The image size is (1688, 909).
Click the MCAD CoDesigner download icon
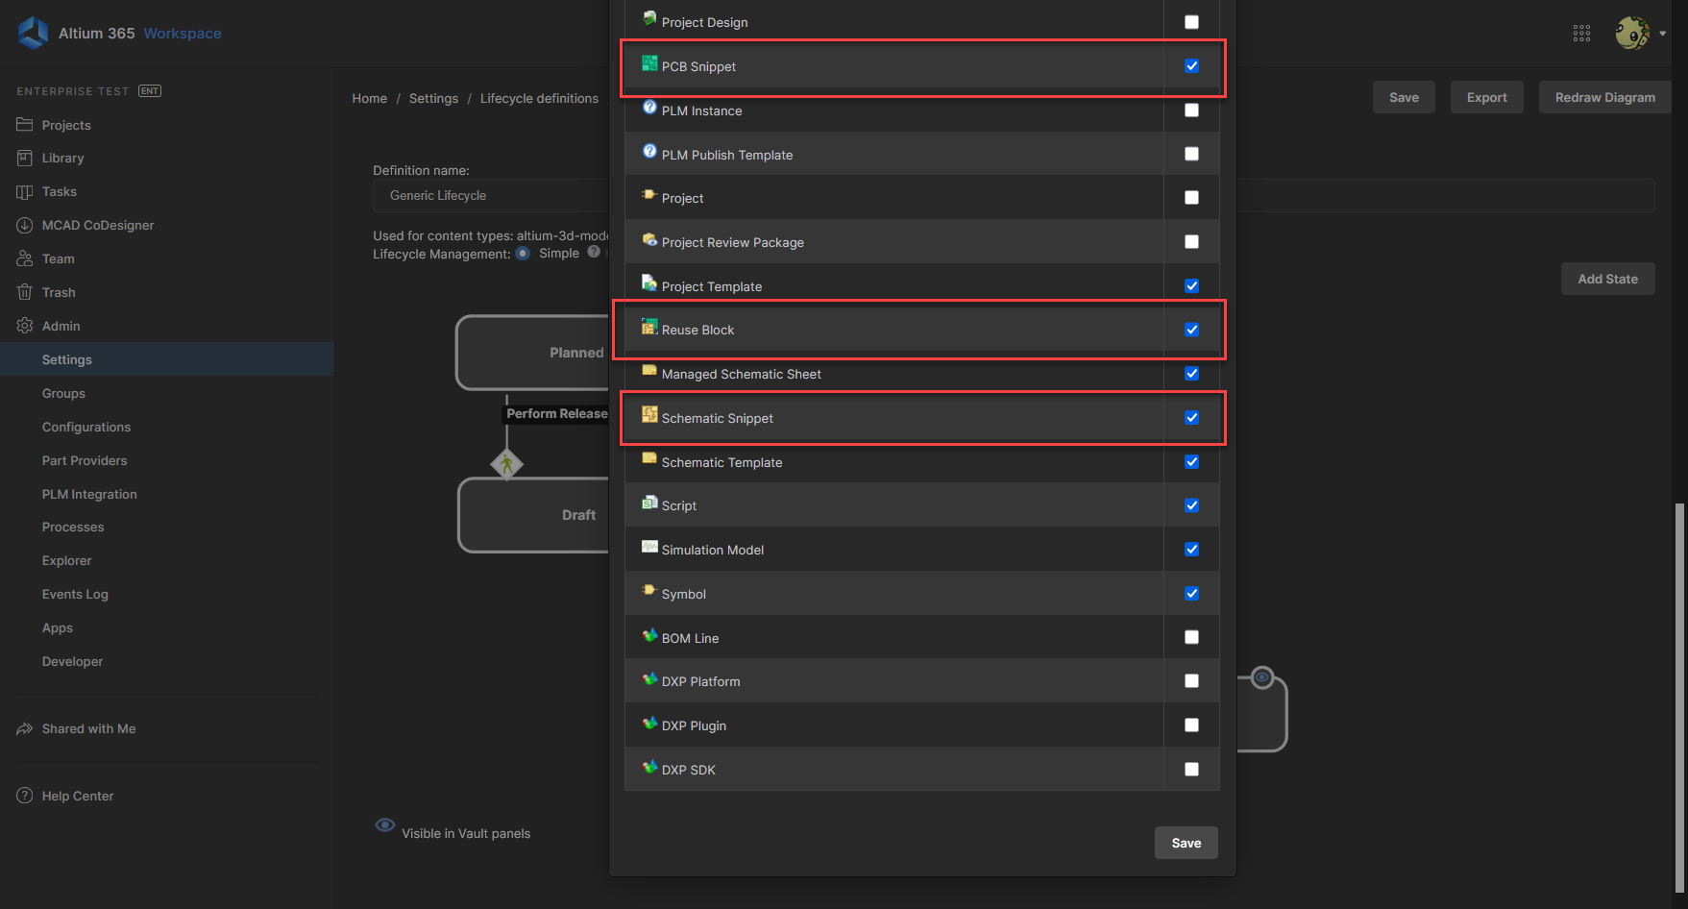coord(25,225)
